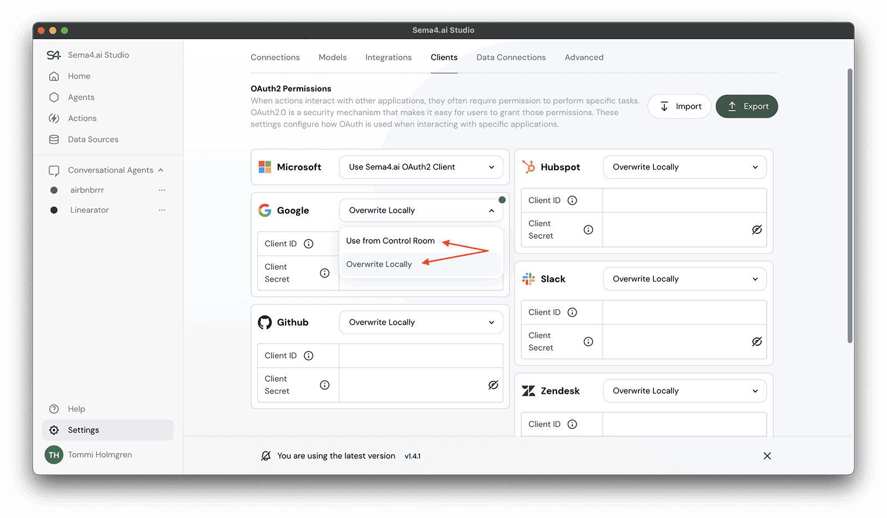Screen dimensions: 887x518
Task: Reveal the Slack client secret
Action: click(757, 342)
